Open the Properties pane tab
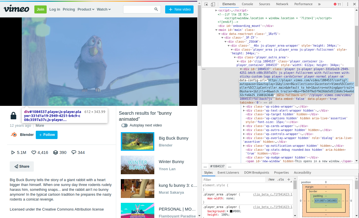The height and width of the screenshot is (218, 359). (281, 173)
